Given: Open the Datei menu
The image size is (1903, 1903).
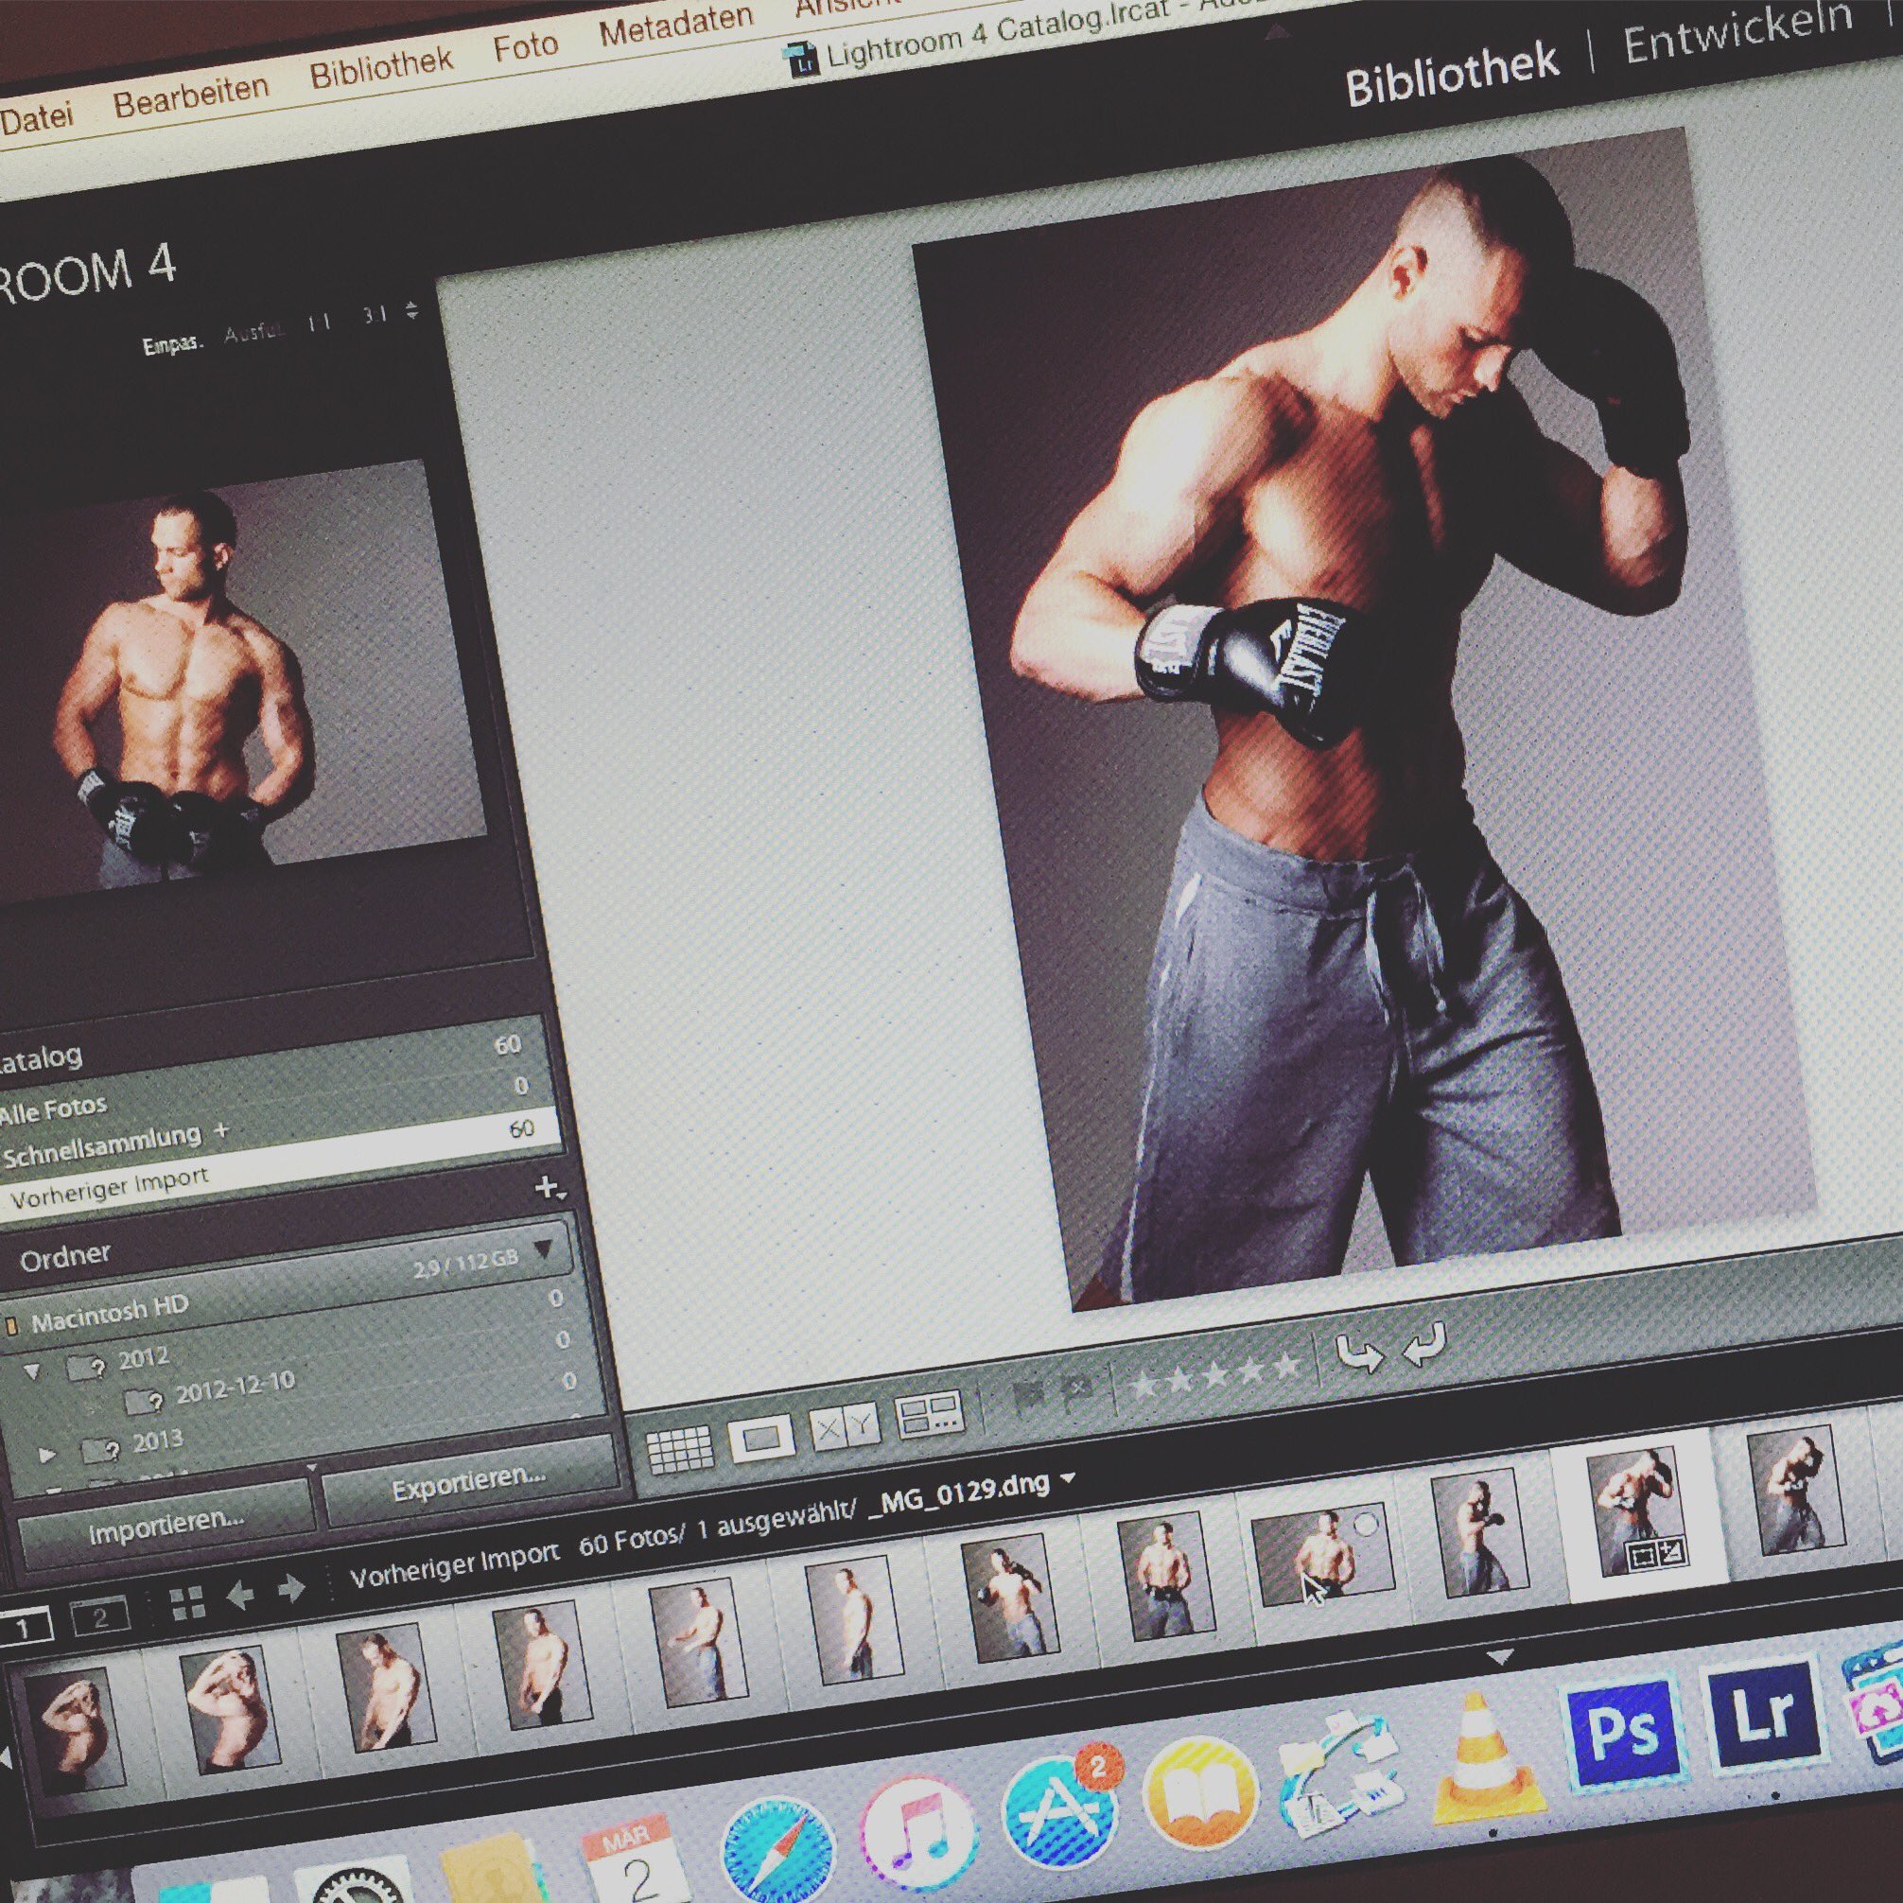Looking at the screenshot, I should click(37, 118).
